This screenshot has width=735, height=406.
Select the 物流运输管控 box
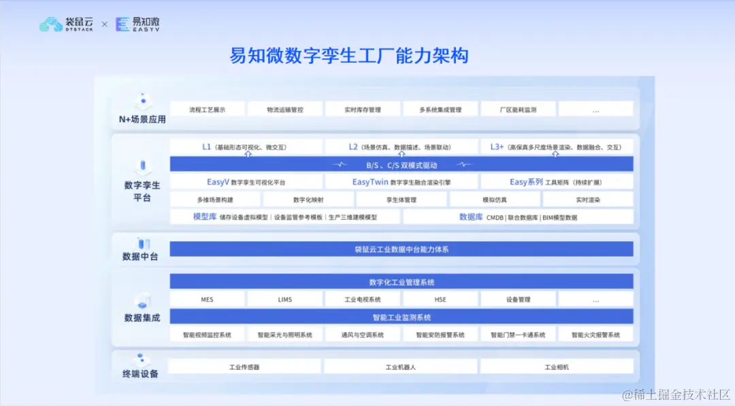pyautogui.click(x=285, y=109)
